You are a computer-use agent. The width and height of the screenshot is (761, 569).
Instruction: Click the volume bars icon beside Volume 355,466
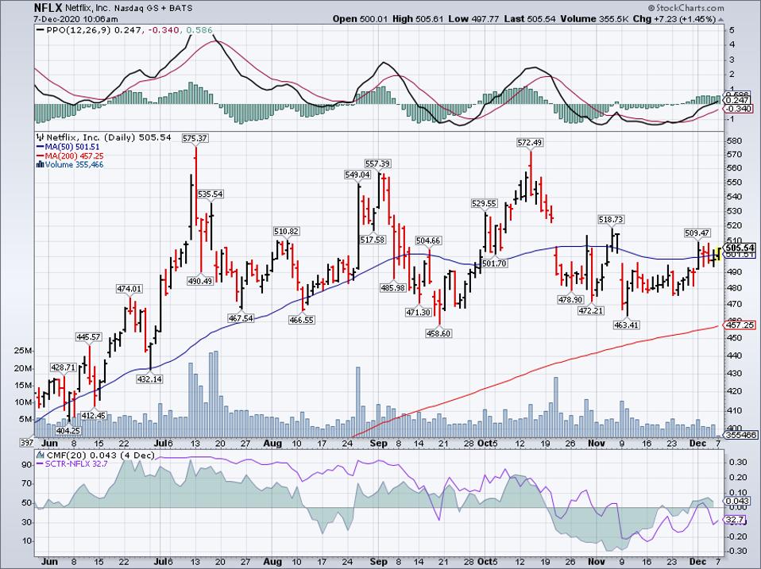41,165
